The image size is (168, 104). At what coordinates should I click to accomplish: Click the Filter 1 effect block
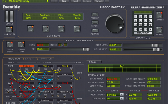[45, 66]
